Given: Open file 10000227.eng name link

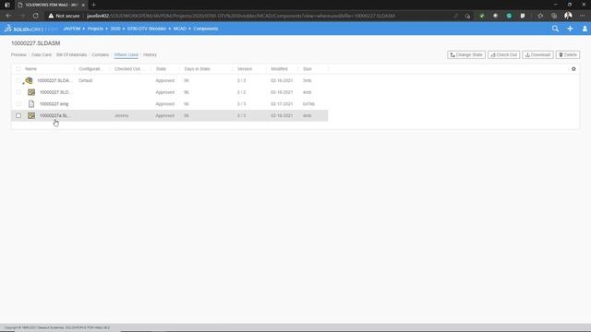Looking at the screenshot, I should click(54, 104).
